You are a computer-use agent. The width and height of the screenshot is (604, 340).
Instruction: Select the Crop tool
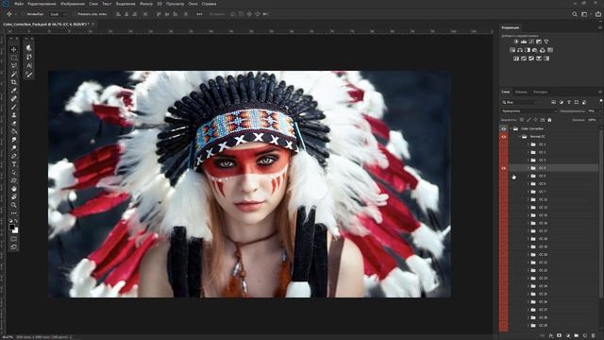[14, 82]
